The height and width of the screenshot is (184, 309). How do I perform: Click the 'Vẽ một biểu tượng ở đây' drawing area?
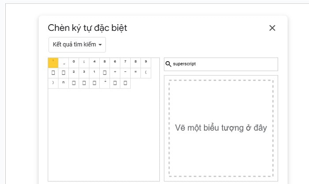221,128
